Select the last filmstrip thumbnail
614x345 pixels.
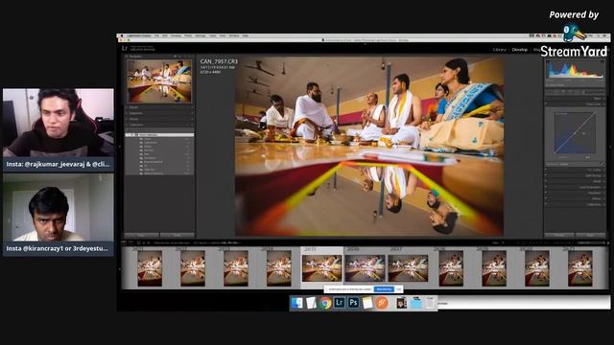(x=579, y=268)
